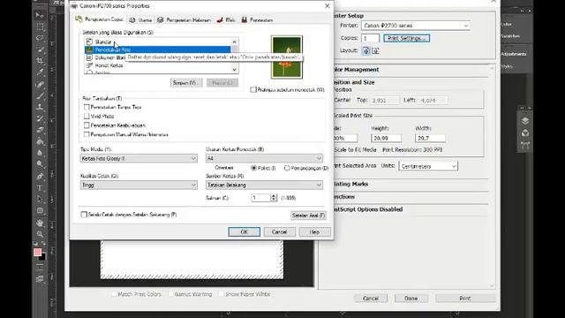Select the Crop tool

pyautogui.click(x=40, y=61)
